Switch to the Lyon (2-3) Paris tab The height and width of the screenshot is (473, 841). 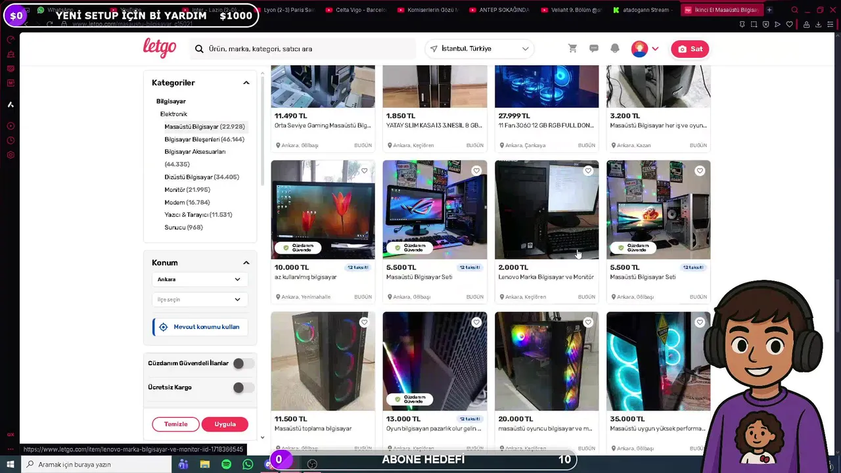[x=284, y=10]
